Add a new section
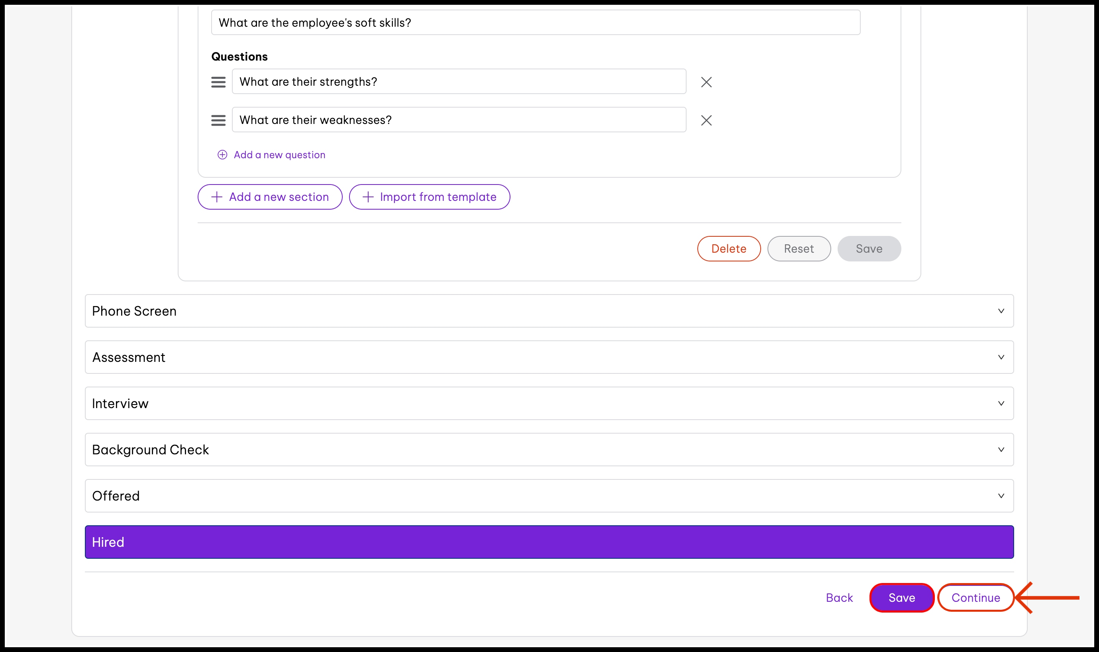Image resolution: width=1099 pixels, height=652 pixels. pos(270,197)
